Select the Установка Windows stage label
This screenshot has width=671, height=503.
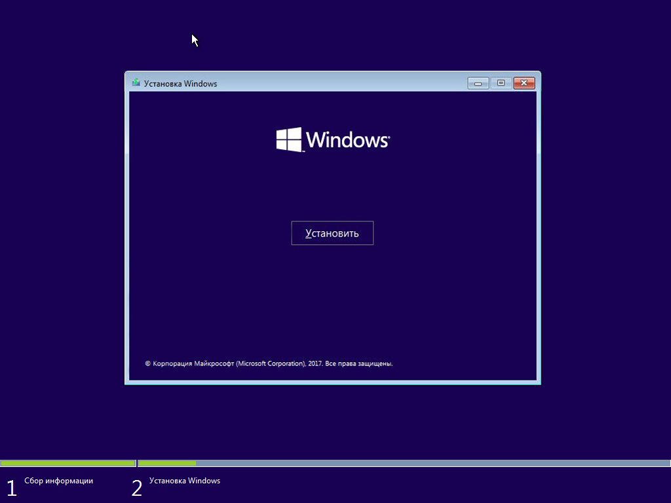point(184,480)
